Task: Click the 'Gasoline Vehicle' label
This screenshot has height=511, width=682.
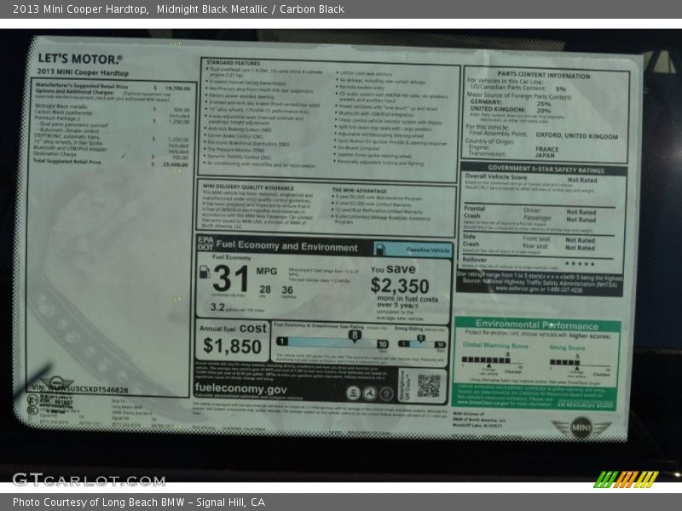Action: click(428, 250)
